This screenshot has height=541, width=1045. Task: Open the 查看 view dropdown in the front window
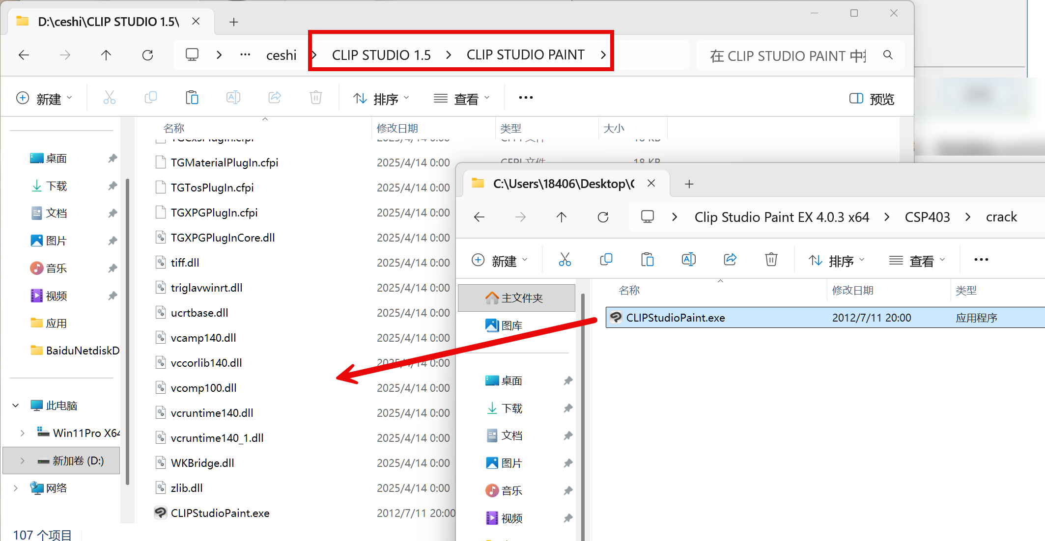[917, 261]
